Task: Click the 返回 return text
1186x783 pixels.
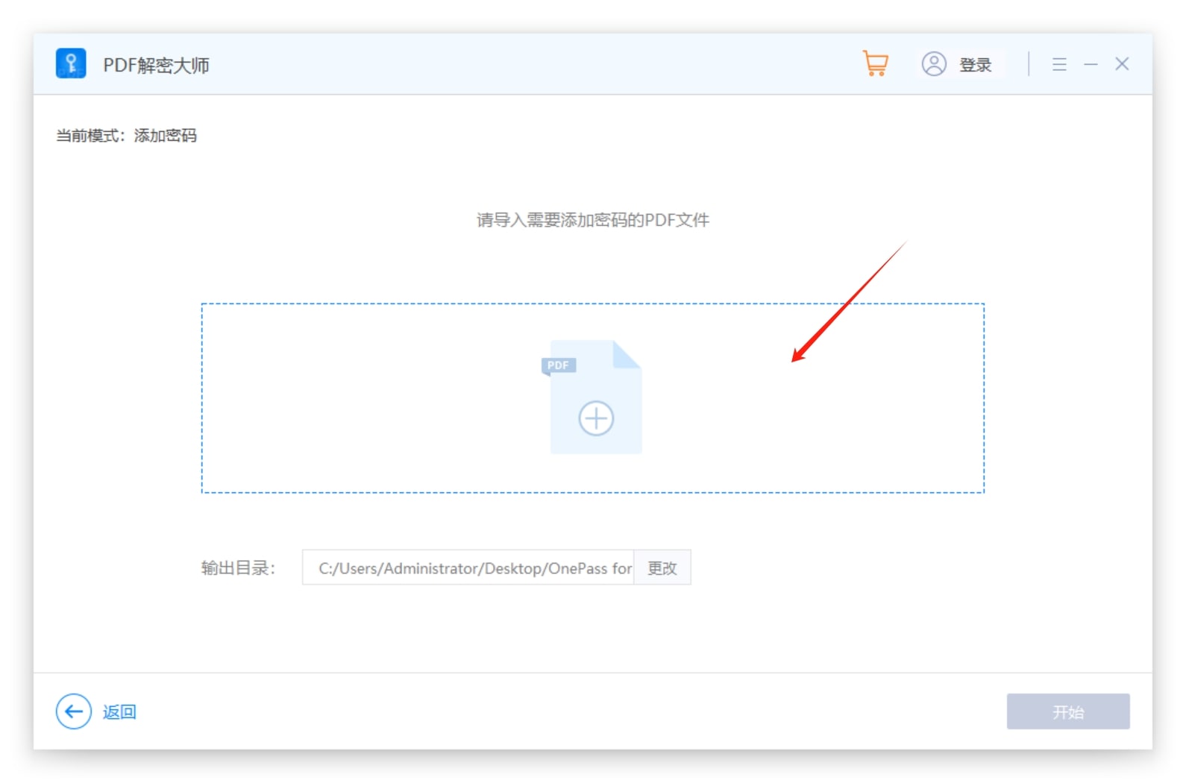Action: (119, 712)
